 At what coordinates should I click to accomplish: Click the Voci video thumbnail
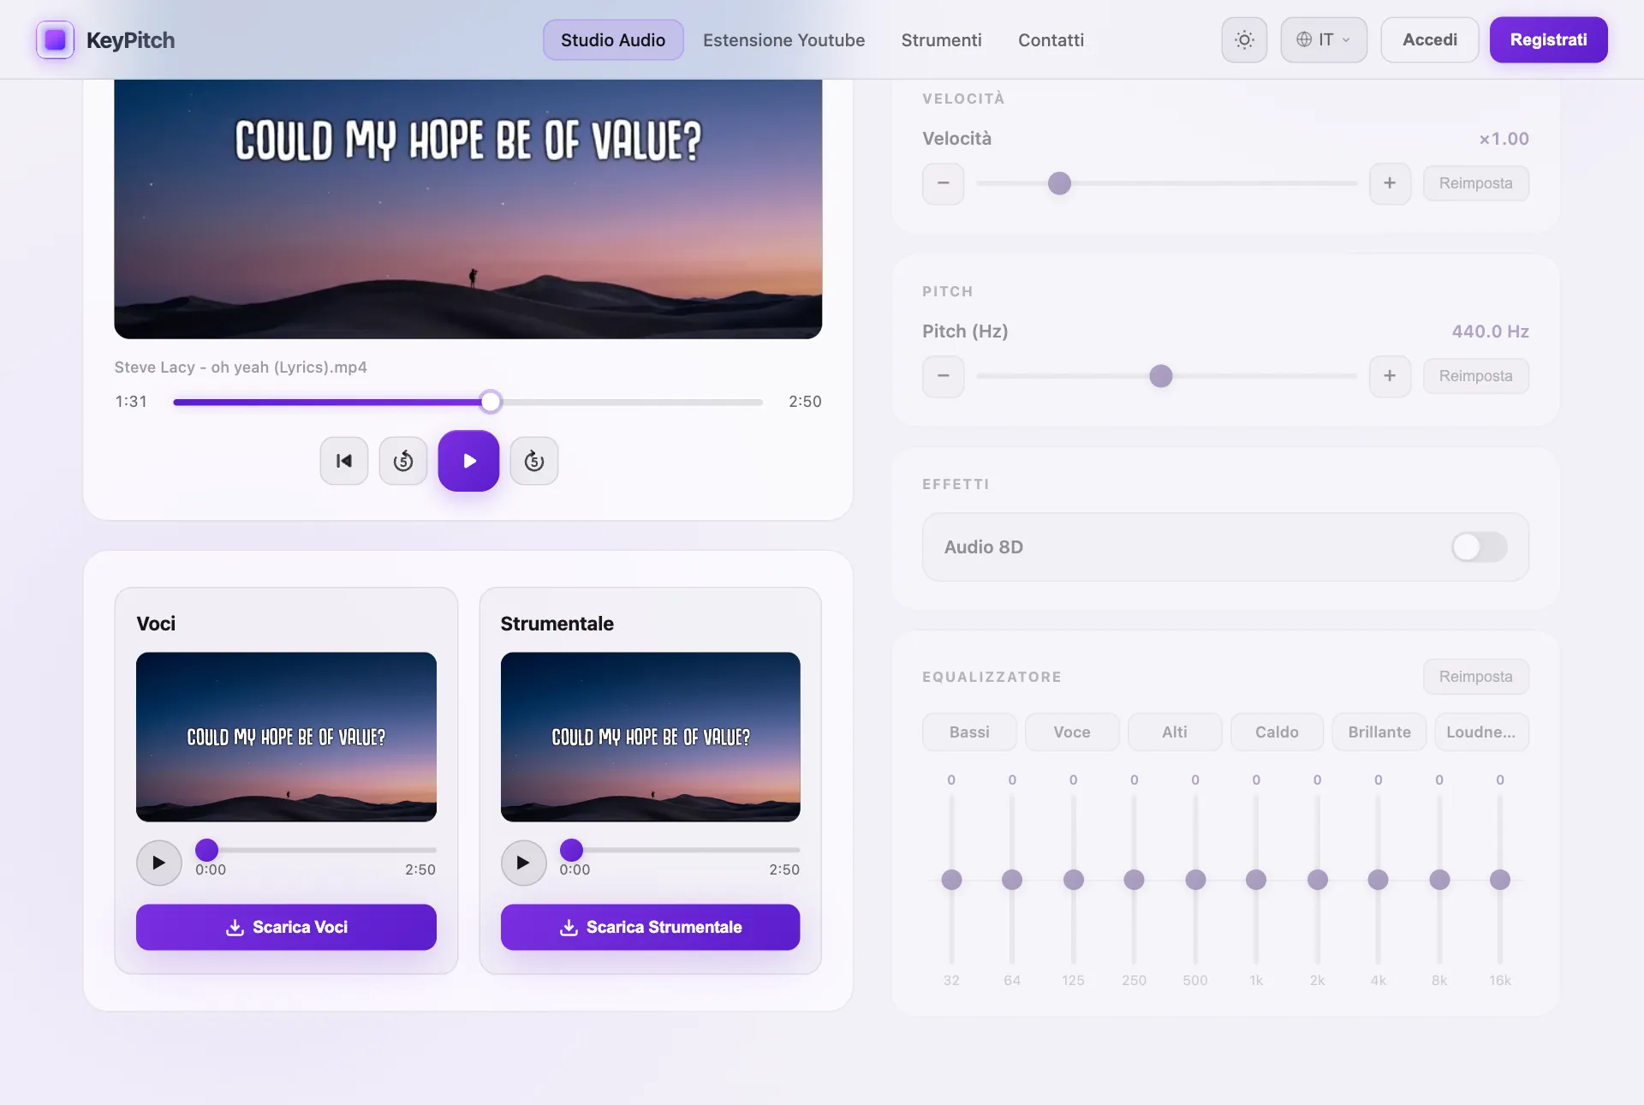click(286, 737)
